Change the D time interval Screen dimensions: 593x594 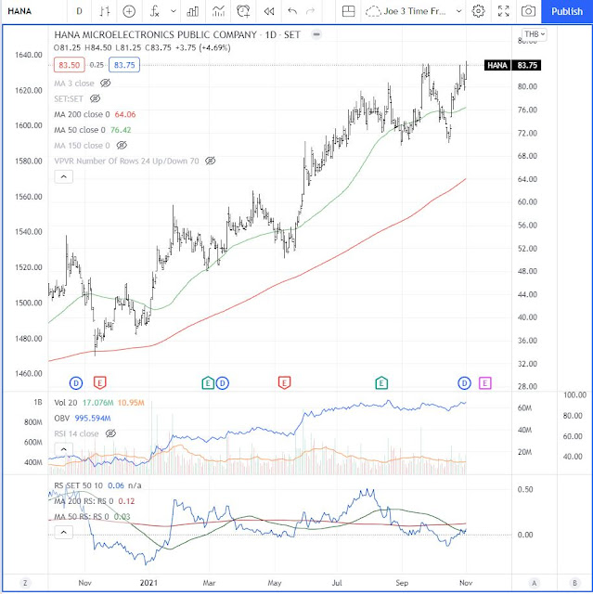[x=79, y=11]
